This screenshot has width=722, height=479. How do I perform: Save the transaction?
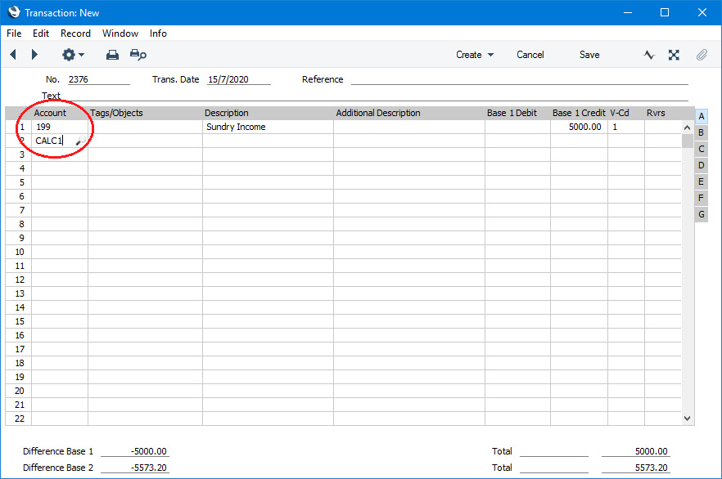(x=589, y=55)
